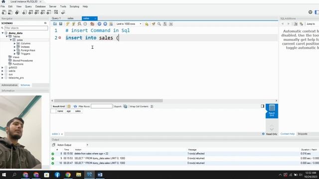Open the Context Help tab
Viewport: 319px width, 179px height.
pyautogui.click(x=287, y=134)
